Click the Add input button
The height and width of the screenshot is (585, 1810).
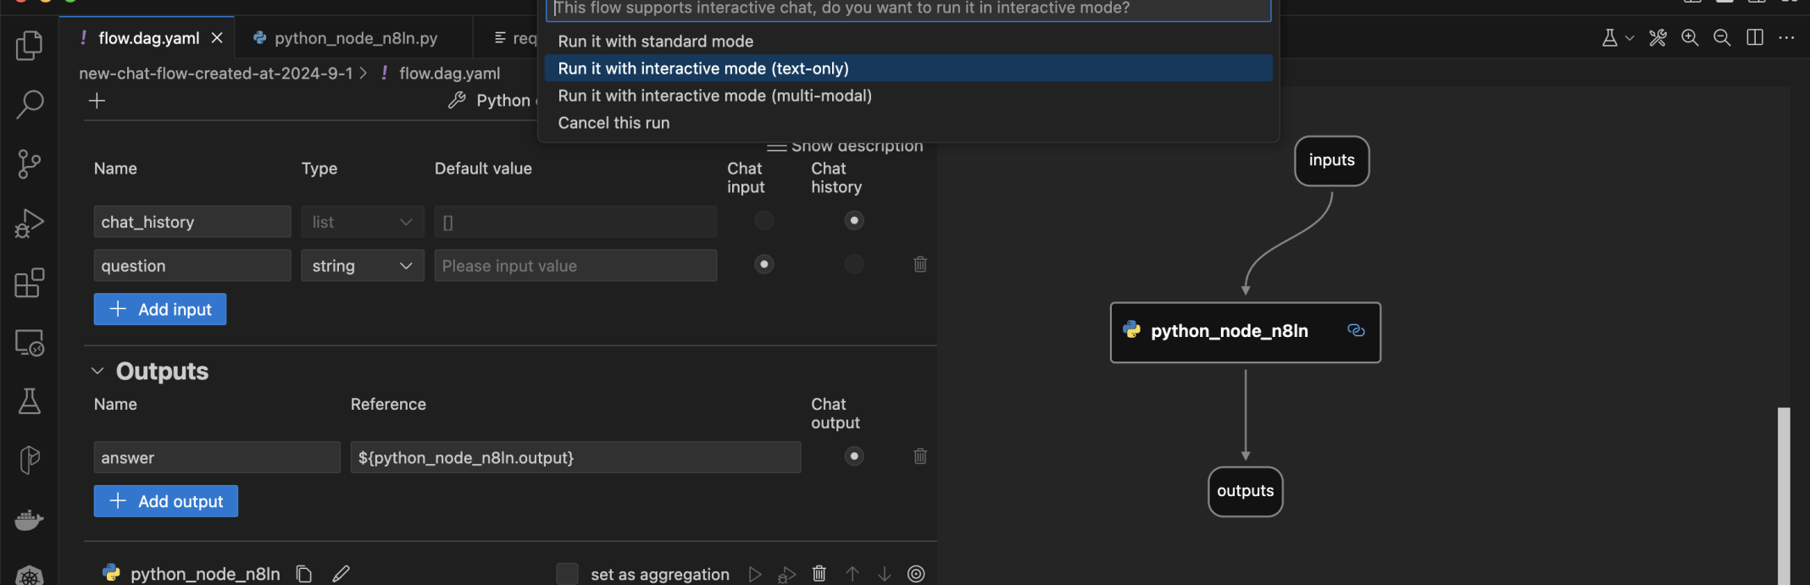(160, 310)
